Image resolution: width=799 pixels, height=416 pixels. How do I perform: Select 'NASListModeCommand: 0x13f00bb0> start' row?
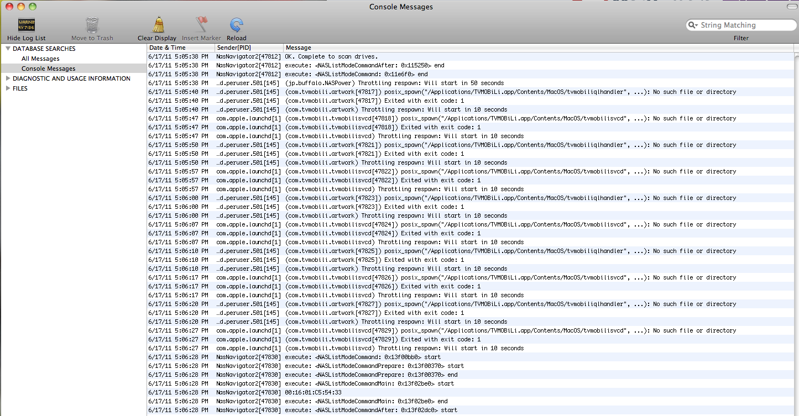[470, 357]
